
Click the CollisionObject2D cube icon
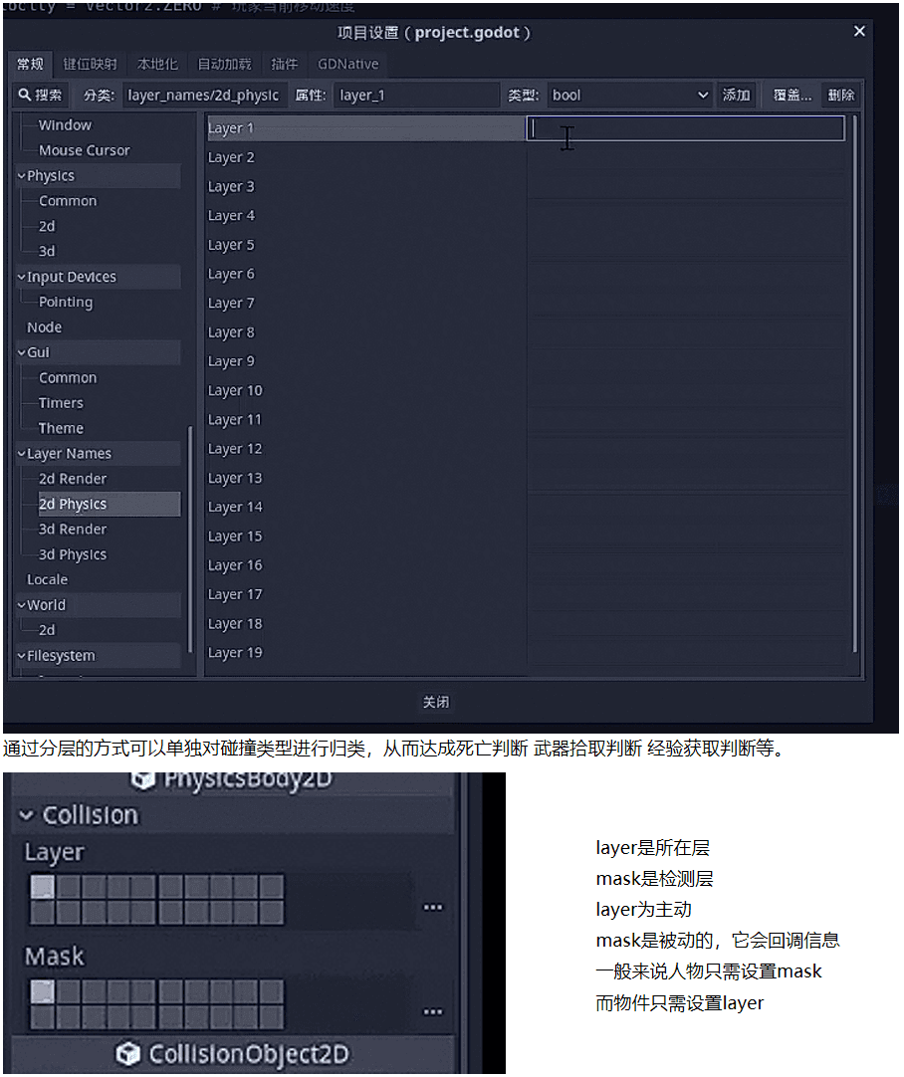point(127,1053)
